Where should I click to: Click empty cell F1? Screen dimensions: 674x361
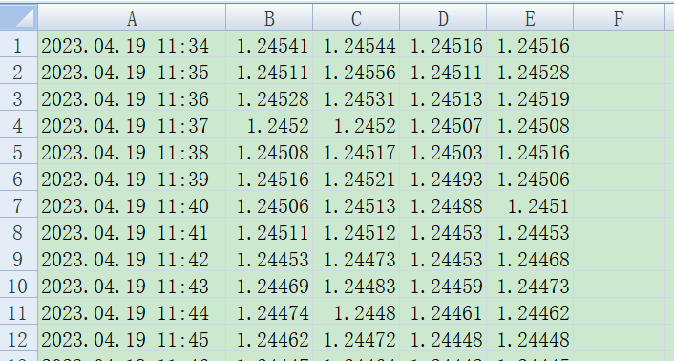(x=619, y=44)
